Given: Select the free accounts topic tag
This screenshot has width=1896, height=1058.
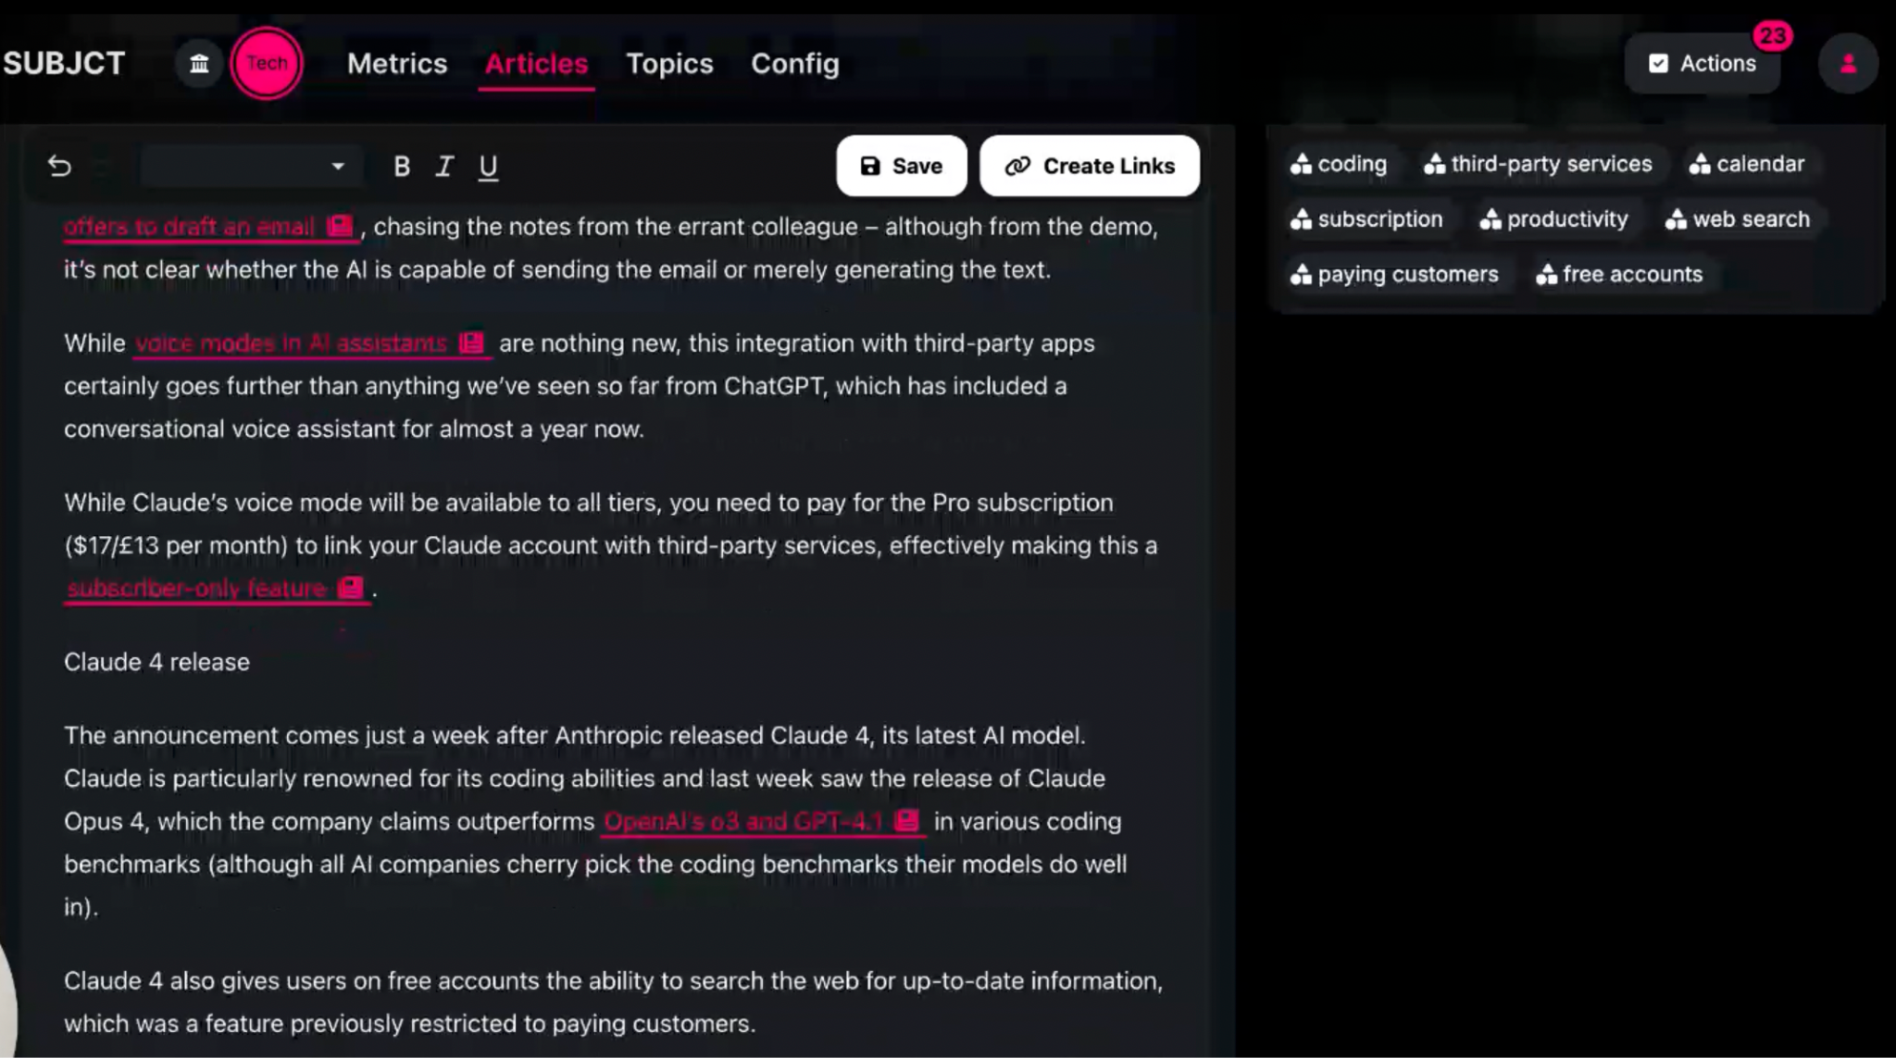Looking at the screenshot, I should click(x=1619, y=274).
